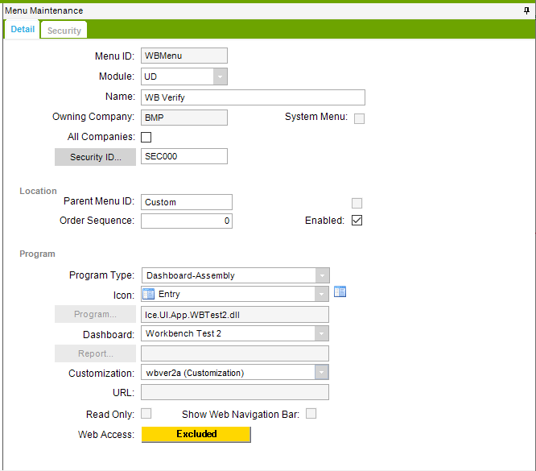Click the Parent Menu ID field Custom
Image resolution: width=536 pixels, height=471 pixels.
click(x=187, y=202)
